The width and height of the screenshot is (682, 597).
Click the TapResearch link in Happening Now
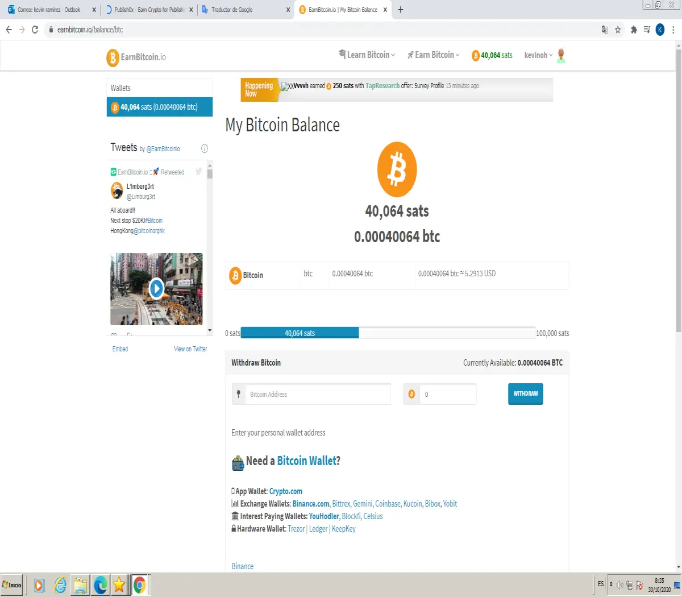click(x=382, y=86)
